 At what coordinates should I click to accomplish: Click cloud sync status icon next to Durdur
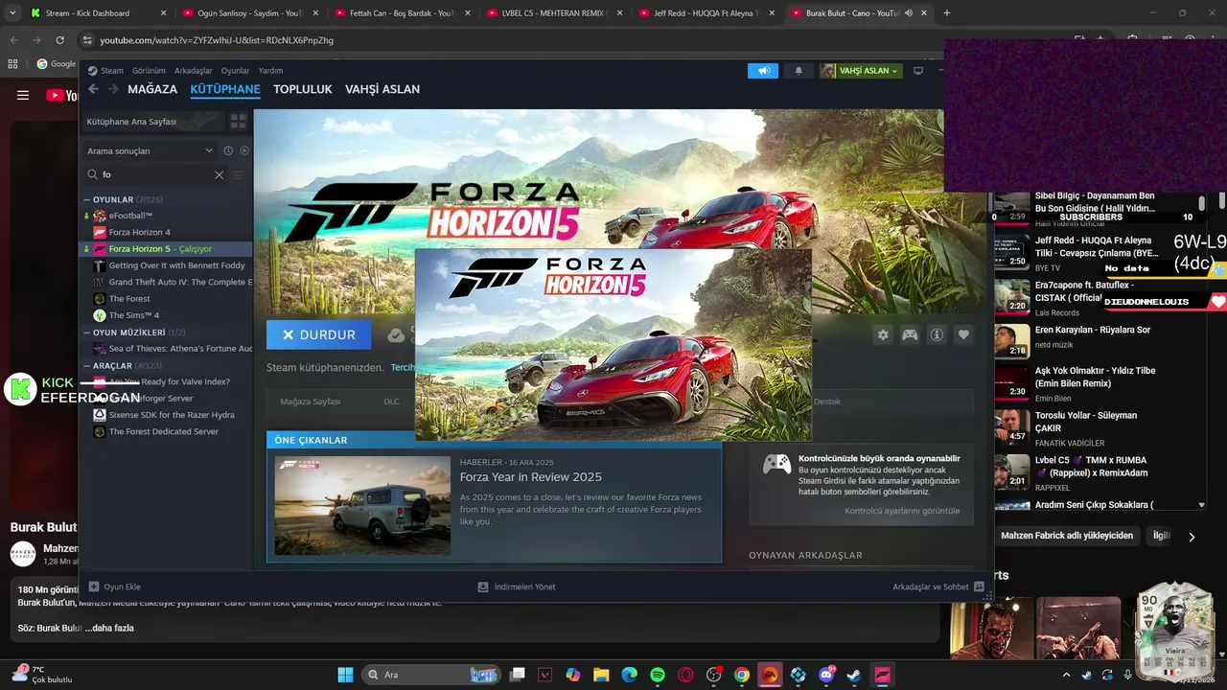click(x=395, y=334)
